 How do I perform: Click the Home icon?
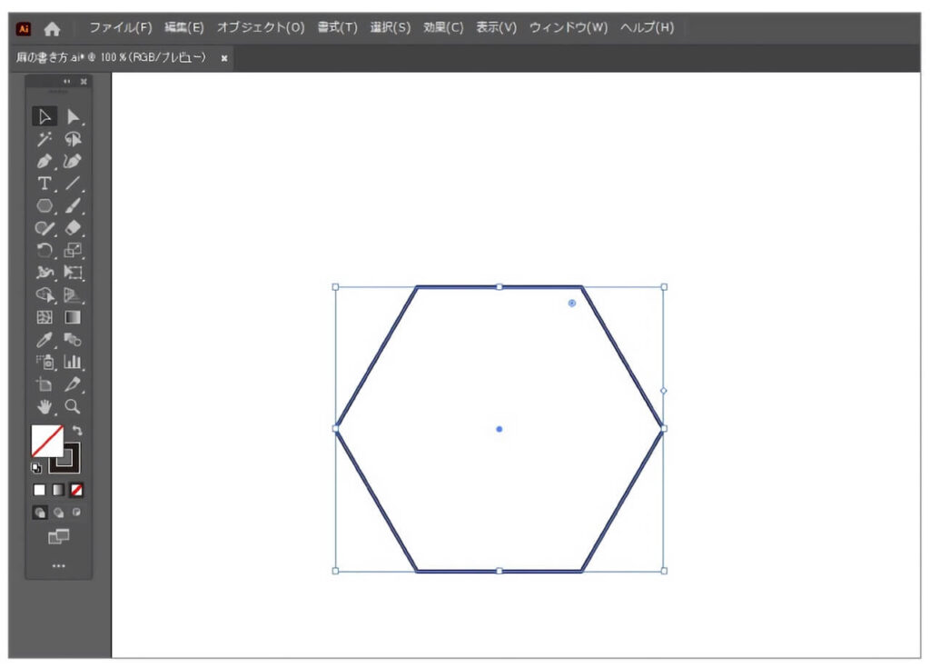pos(52,28)
